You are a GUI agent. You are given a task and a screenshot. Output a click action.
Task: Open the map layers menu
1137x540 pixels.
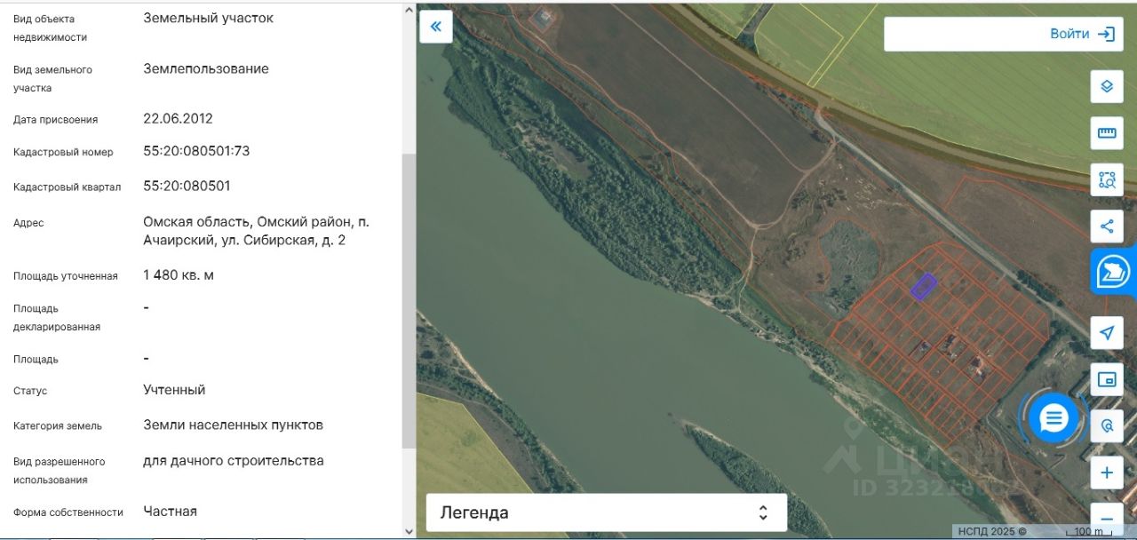point(1107,86)
